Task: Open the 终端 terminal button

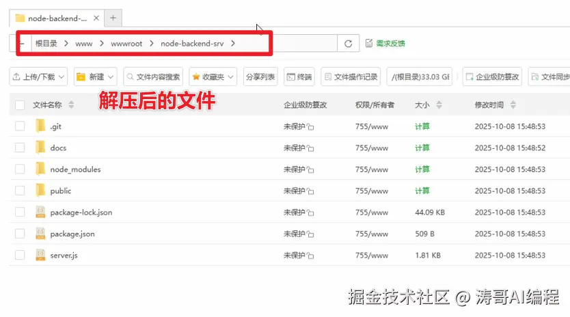Action: click(299, 77)
